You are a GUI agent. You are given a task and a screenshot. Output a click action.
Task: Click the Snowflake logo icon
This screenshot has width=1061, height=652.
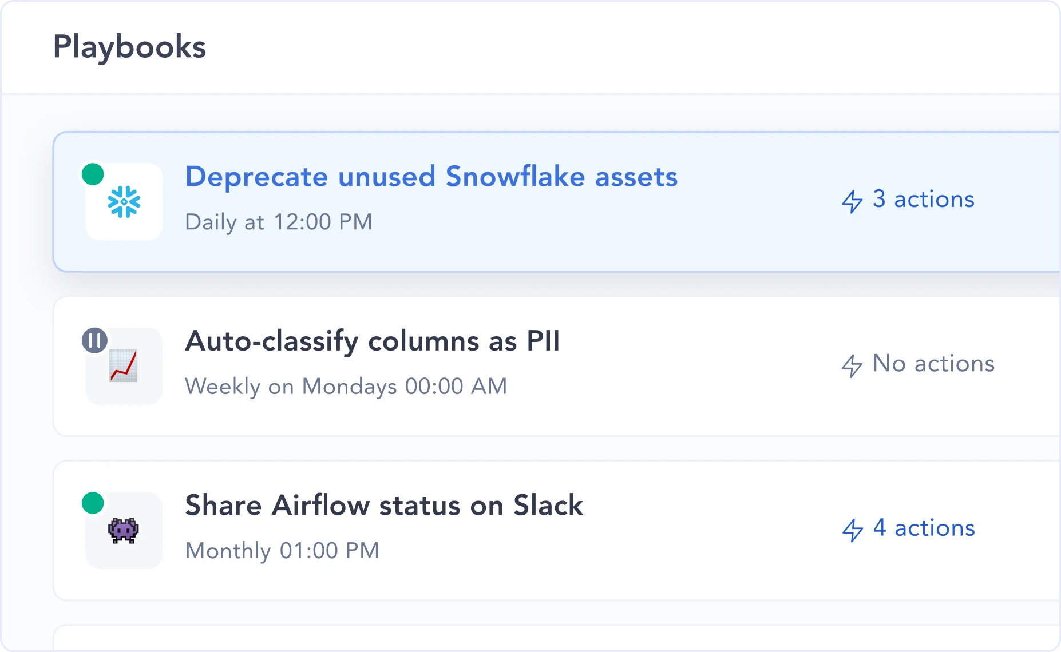(124, 202)
